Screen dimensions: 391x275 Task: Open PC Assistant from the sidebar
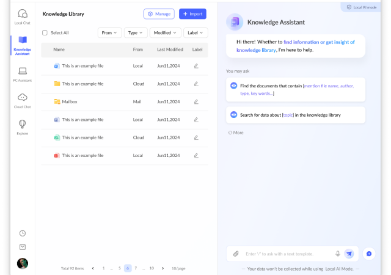click(23, 72)
